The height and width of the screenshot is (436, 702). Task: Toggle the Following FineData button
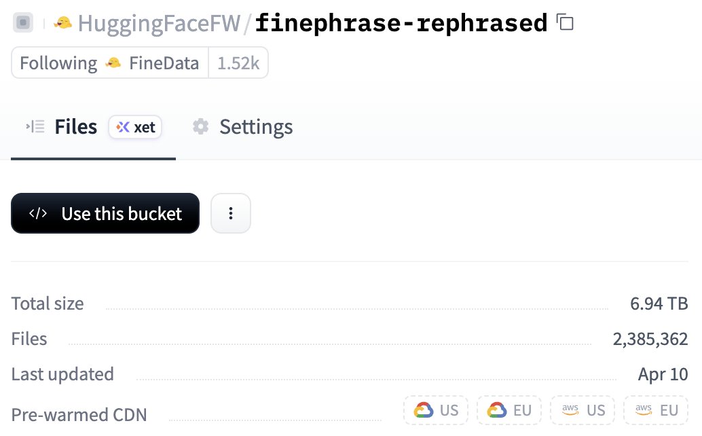110,63
